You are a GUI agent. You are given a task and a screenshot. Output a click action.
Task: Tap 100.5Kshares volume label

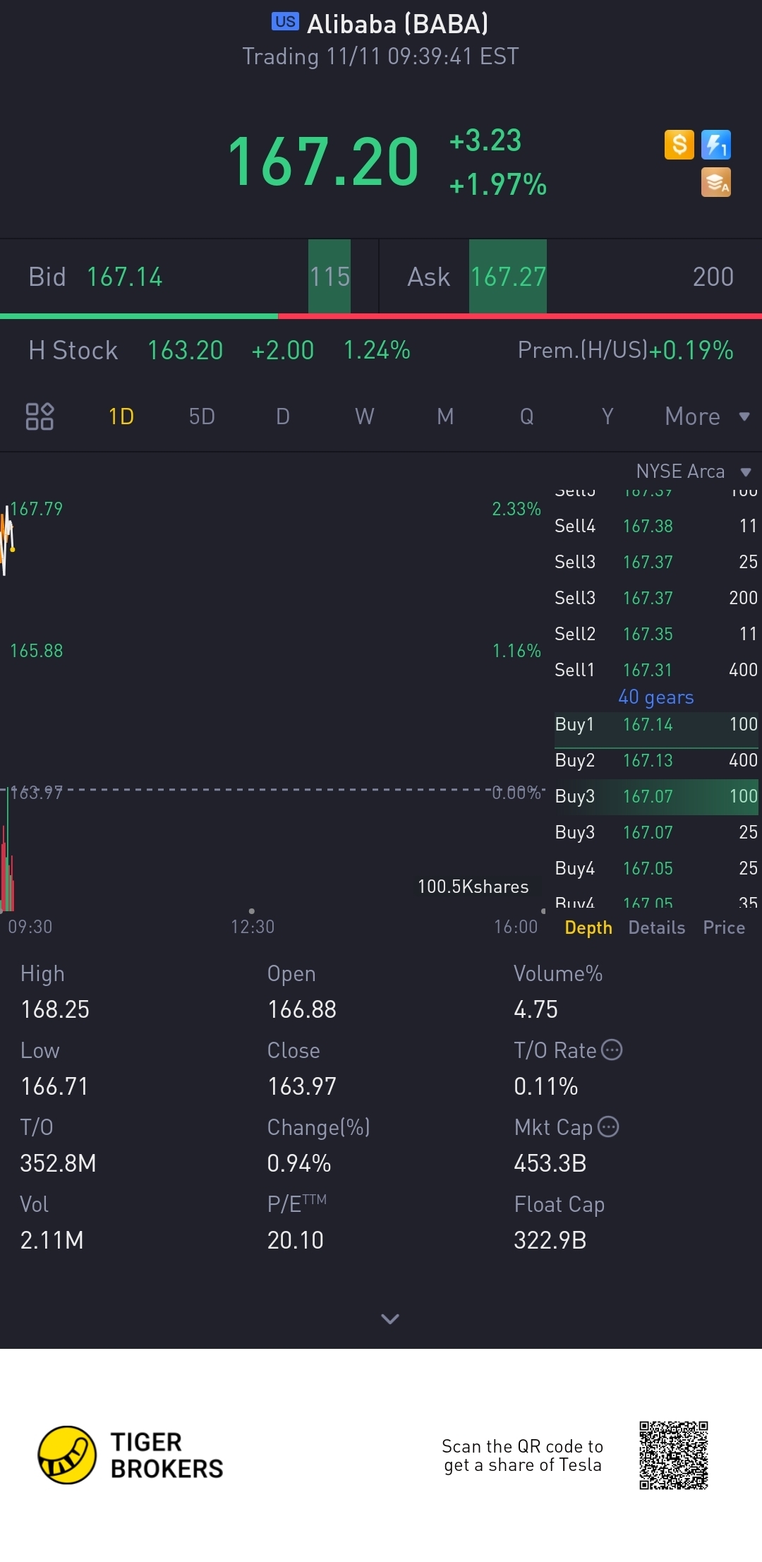pos(473,887)
